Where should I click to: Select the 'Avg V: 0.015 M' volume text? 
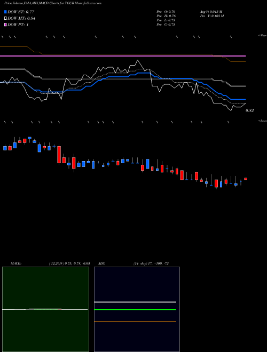(211, 11)
